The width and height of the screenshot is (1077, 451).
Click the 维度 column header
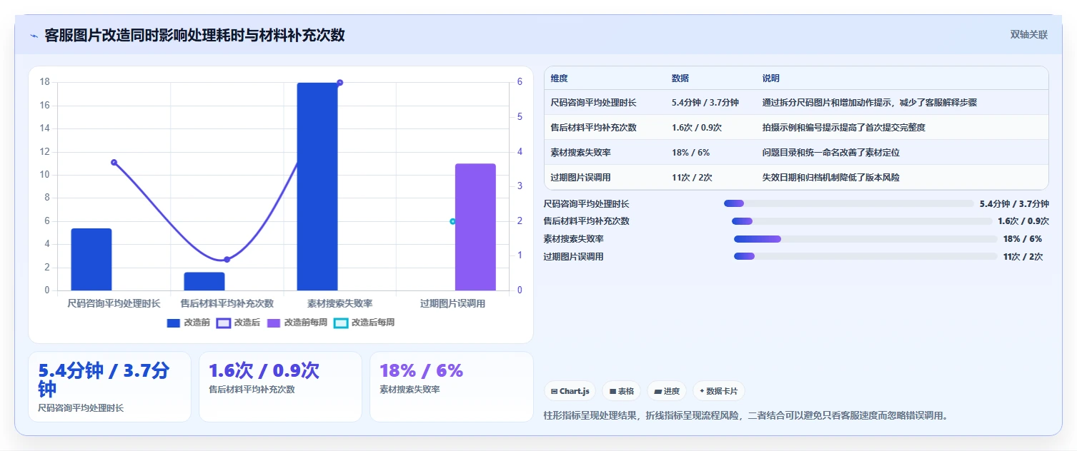click(x=560, y=78)
